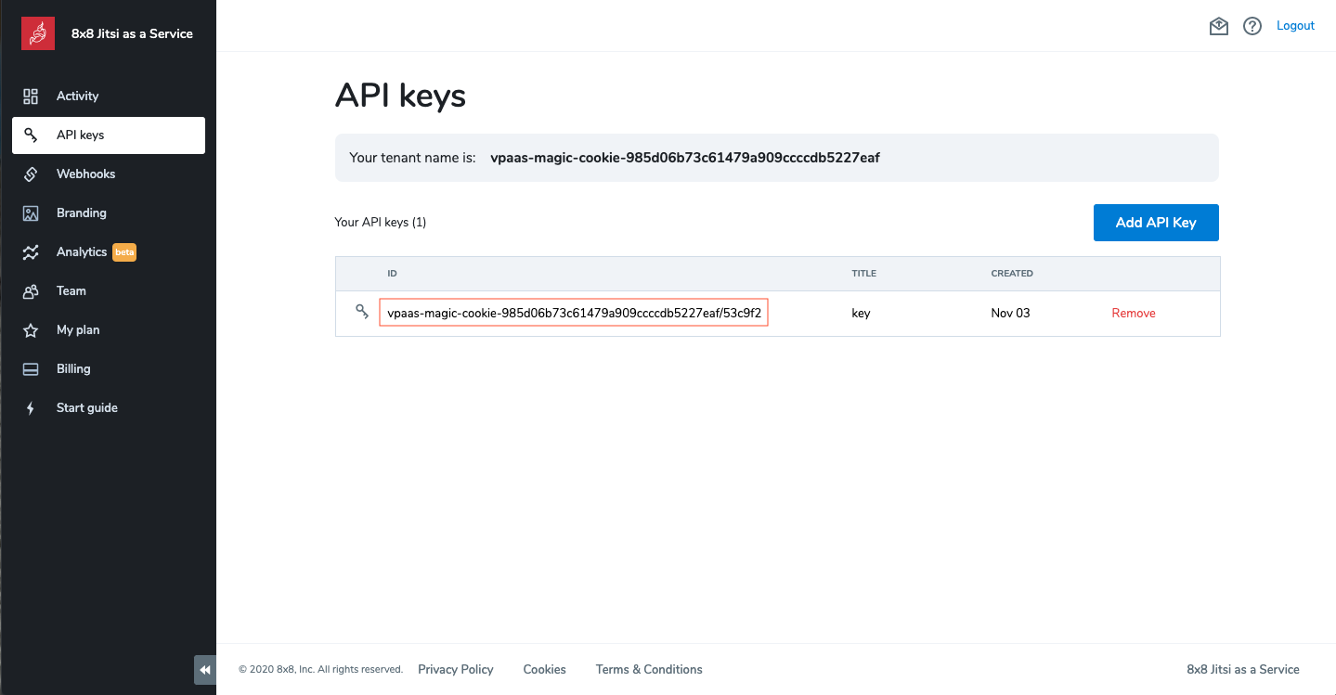The width and height of the screenshot is (1336, 695).
Task: Click the Logout link
Action: point(1295,26)
